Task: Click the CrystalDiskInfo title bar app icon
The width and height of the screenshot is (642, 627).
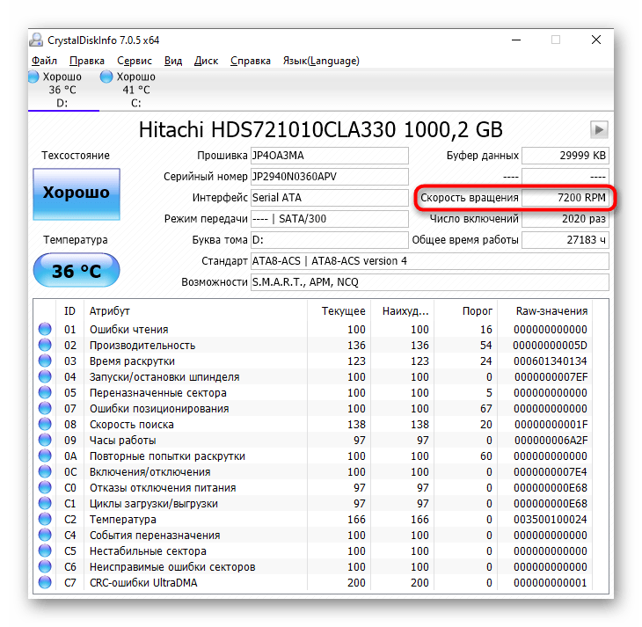Action: pyautogui.click(x=36, y=40)
